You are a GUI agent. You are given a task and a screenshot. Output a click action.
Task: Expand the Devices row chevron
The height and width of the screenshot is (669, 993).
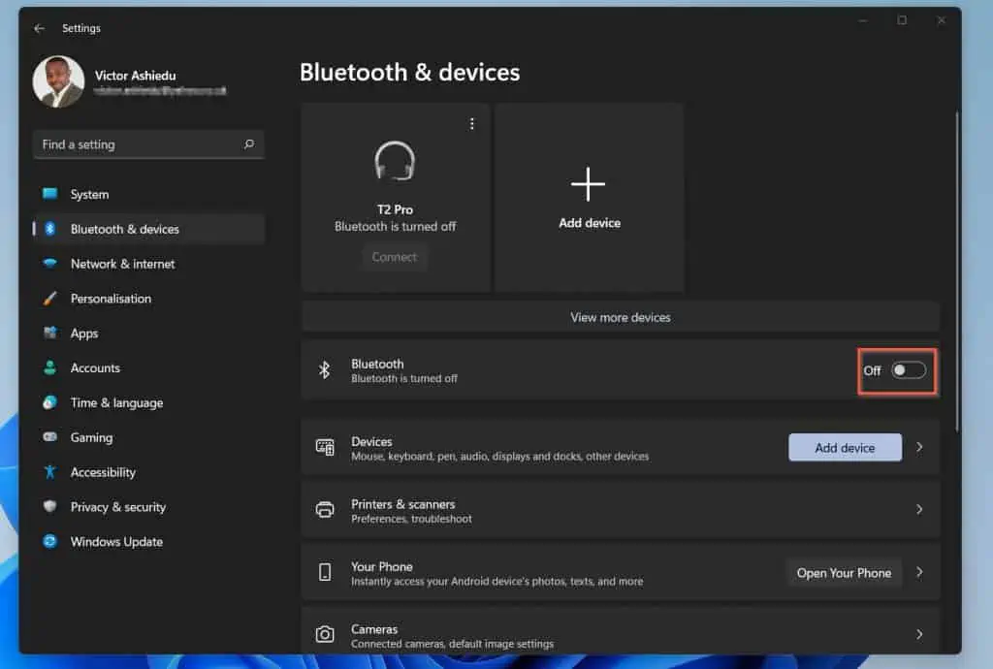pyautogui.click(x=919, y=448)
